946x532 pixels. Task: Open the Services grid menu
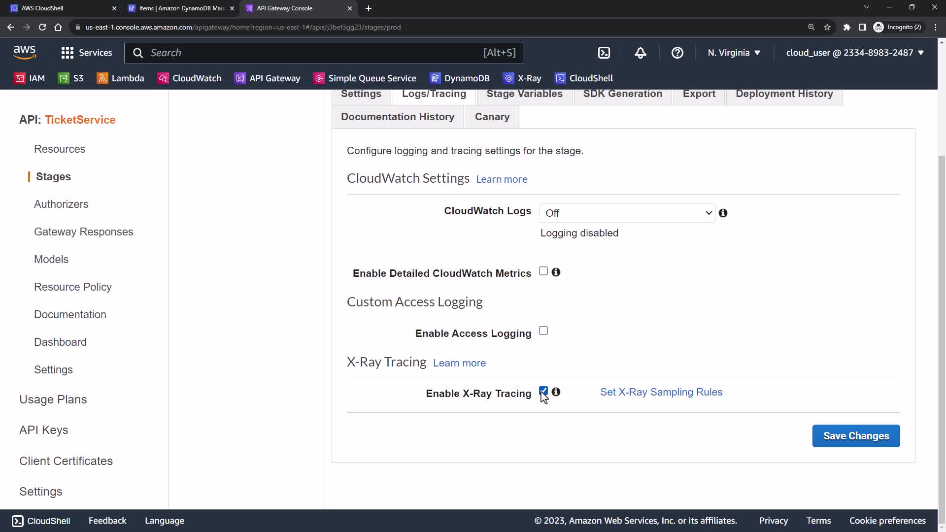[x=86, y=53]
